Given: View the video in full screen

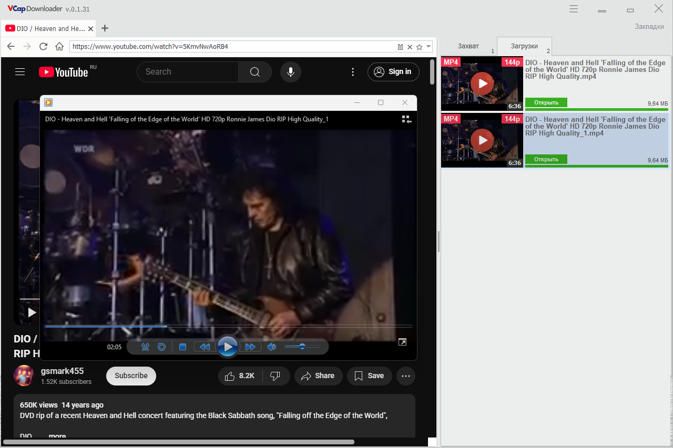Looking at the screenshot, I should click(x=402, y=342).
